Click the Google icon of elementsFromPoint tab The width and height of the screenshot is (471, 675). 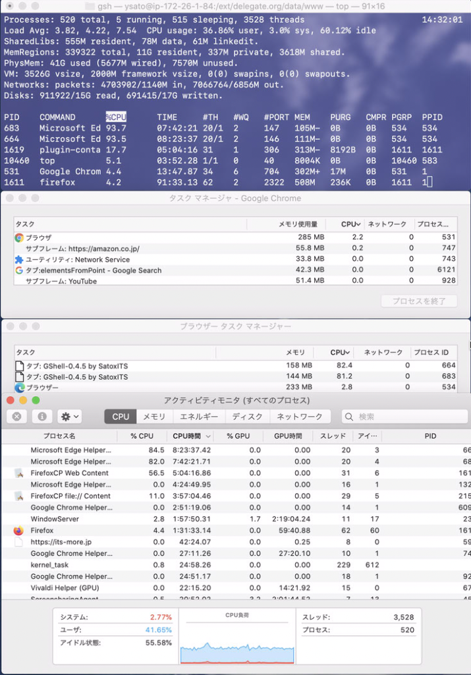19,270
